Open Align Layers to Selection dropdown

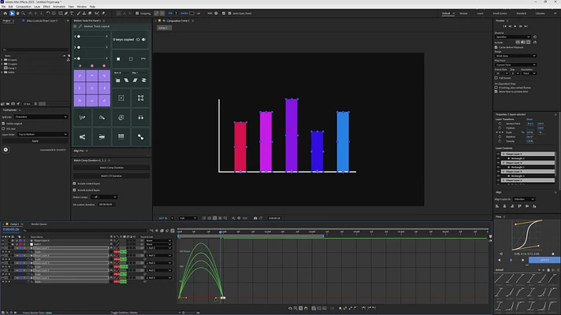pos(524,199)
